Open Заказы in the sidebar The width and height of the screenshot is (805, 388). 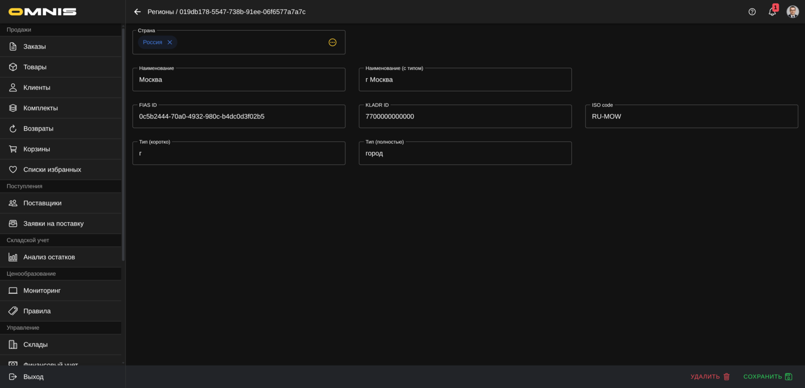click(x=35, y=46)
